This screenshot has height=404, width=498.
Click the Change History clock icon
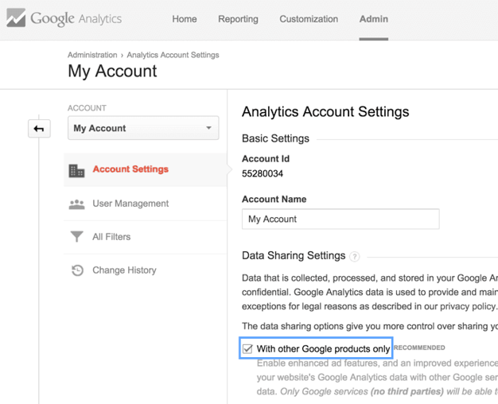click(76, 270)
